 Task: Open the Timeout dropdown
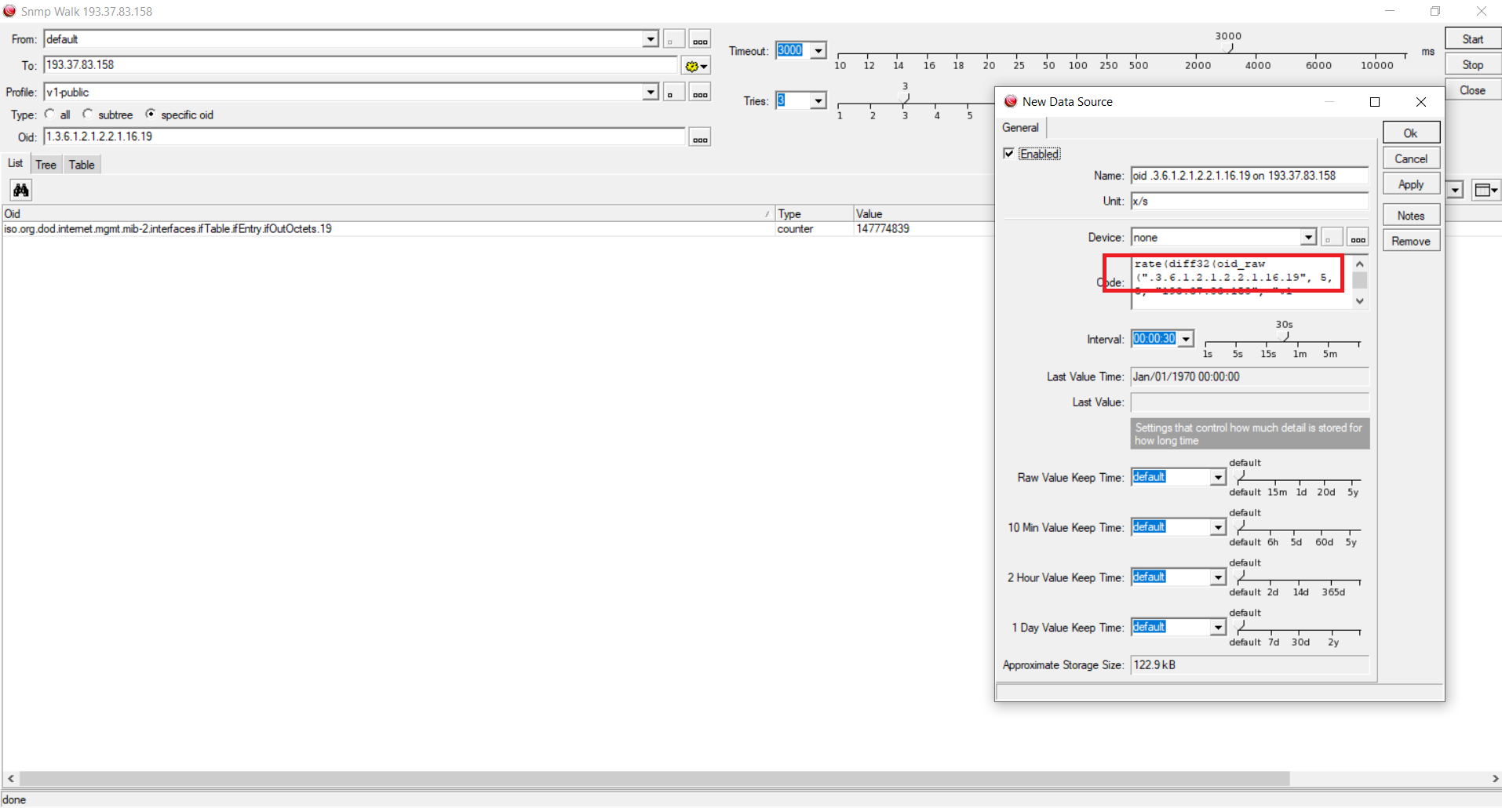[818, 50]
